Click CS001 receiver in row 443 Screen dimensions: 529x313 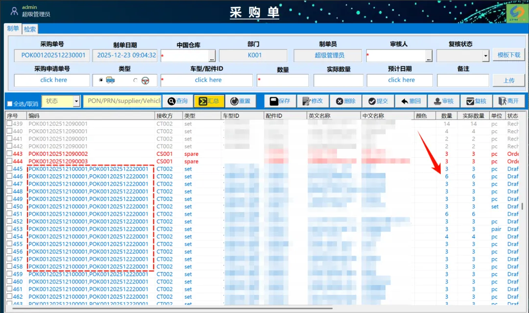(164, 154)
